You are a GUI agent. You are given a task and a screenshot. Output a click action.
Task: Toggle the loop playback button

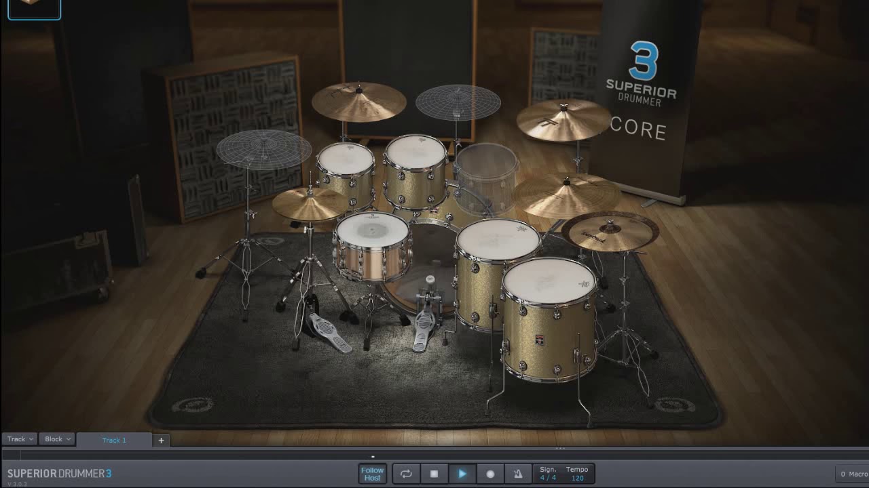coord(406,474)
